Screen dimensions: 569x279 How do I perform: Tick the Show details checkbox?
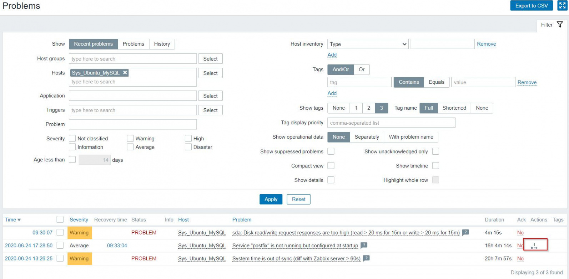click(x=331, y=180)
